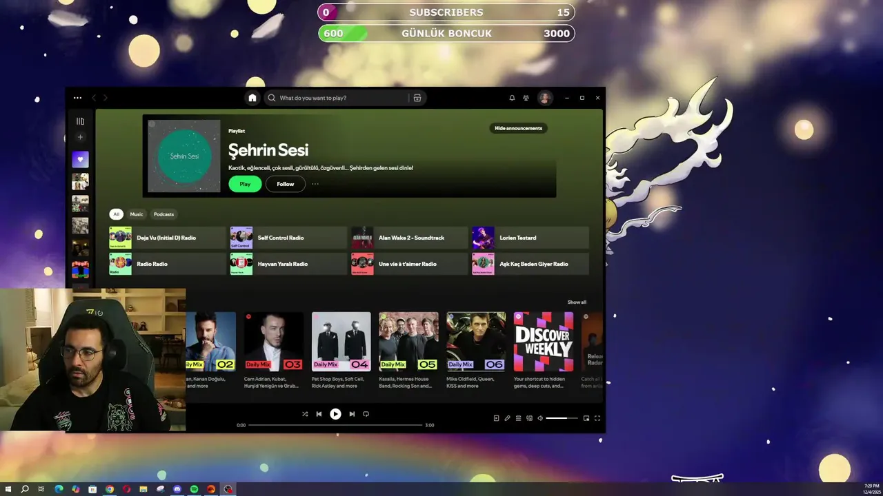Open Microsoft Store from taskbar
Image resolution: width=883 pixels, height=496 pixels.
click(92, 489)
